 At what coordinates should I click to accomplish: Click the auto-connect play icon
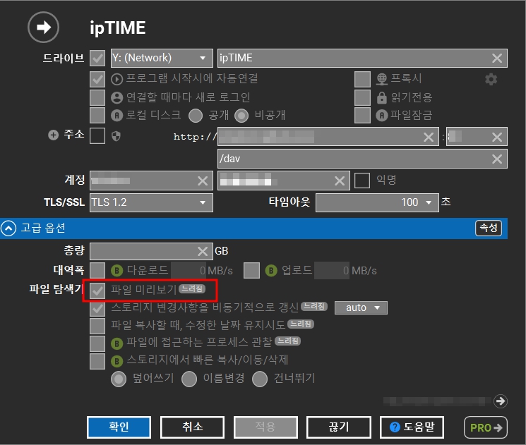[116, 80]
